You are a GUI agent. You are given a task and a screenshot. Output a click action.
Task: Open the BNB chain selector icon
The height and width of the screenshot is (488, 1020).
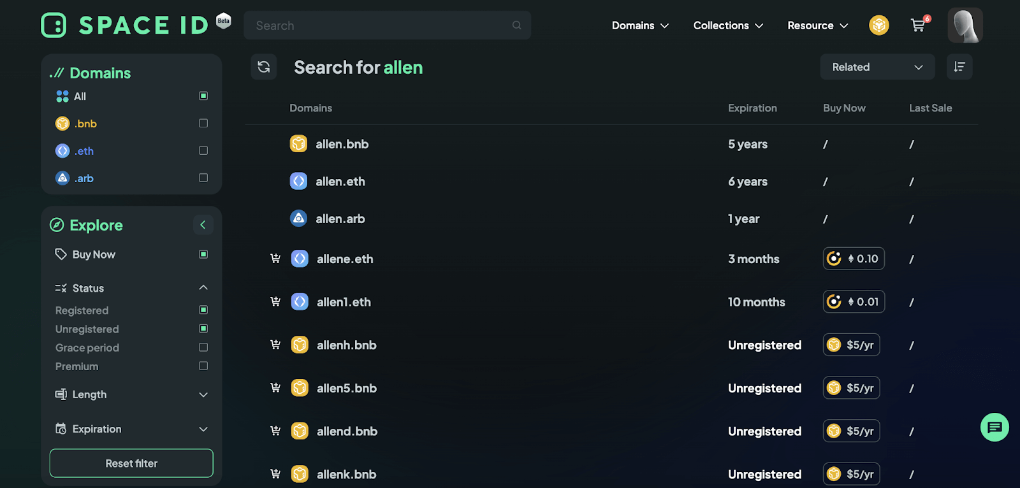point(879,25)
